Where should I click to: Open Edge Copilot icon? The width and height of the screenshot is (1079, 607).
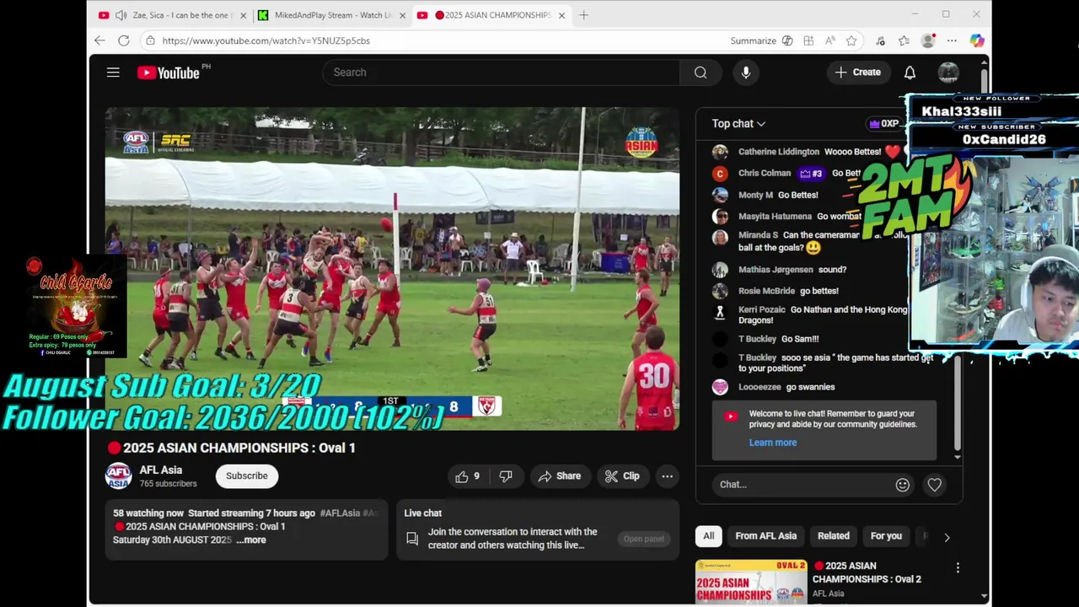pyautogui.click(x=977, y=40)
